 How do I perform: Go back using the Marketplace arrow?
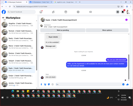pyautogui.click(x=3, y=18)
